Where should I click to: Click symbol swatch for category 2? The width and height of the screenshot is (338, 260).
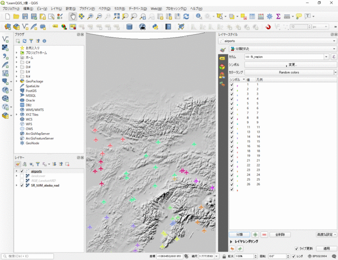pyautogui.click(x=237, y=90)
